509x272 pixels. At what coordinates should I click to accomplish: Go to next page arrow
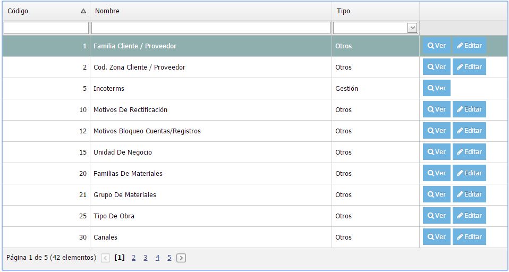point(181,258)
